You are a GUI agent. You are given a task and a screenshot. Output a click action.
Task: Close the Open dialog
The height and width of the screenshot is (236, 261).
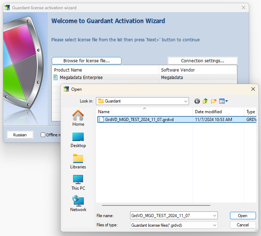click(x=253, y=89)
